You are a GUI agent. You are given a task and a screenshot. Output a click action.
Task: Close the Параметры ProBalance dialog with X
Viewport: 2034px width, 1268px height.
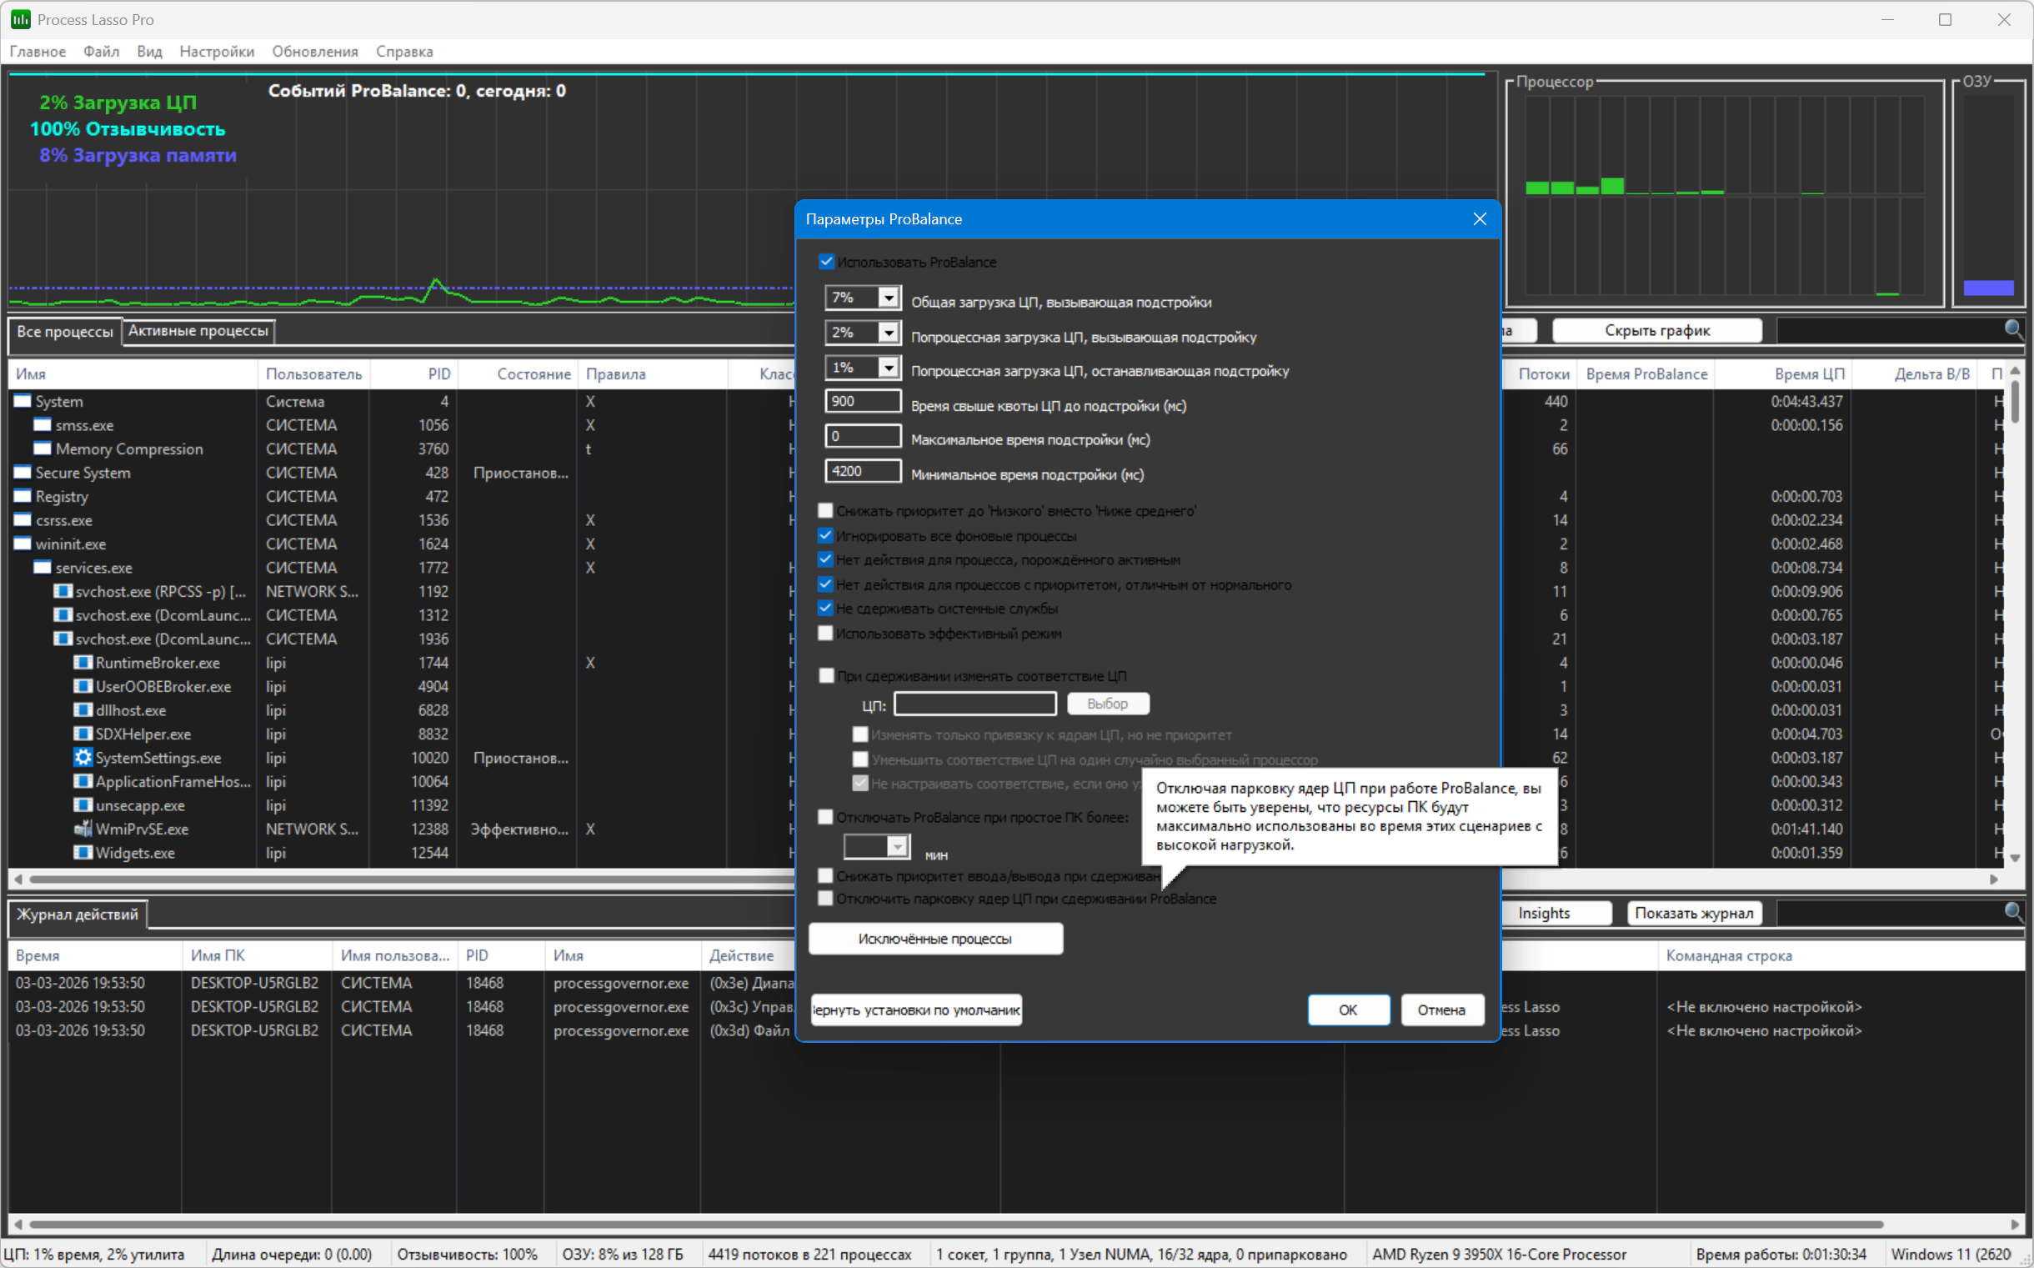1480,219
